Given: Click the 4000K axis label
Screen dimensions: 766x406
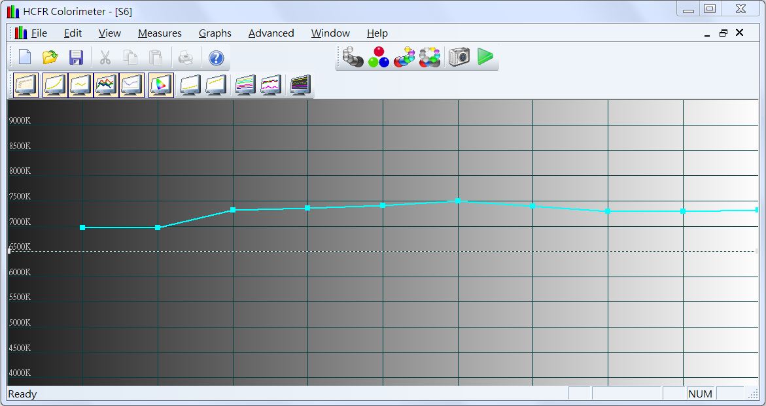Looking at the screenshot, I should tap(20, 373).
